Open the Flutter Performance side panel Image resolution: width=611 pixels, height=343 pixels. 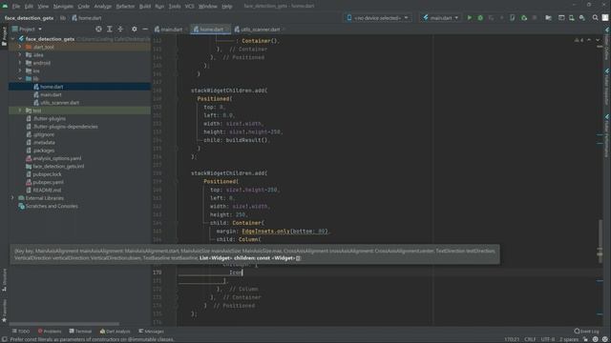[x=607, y=136]
